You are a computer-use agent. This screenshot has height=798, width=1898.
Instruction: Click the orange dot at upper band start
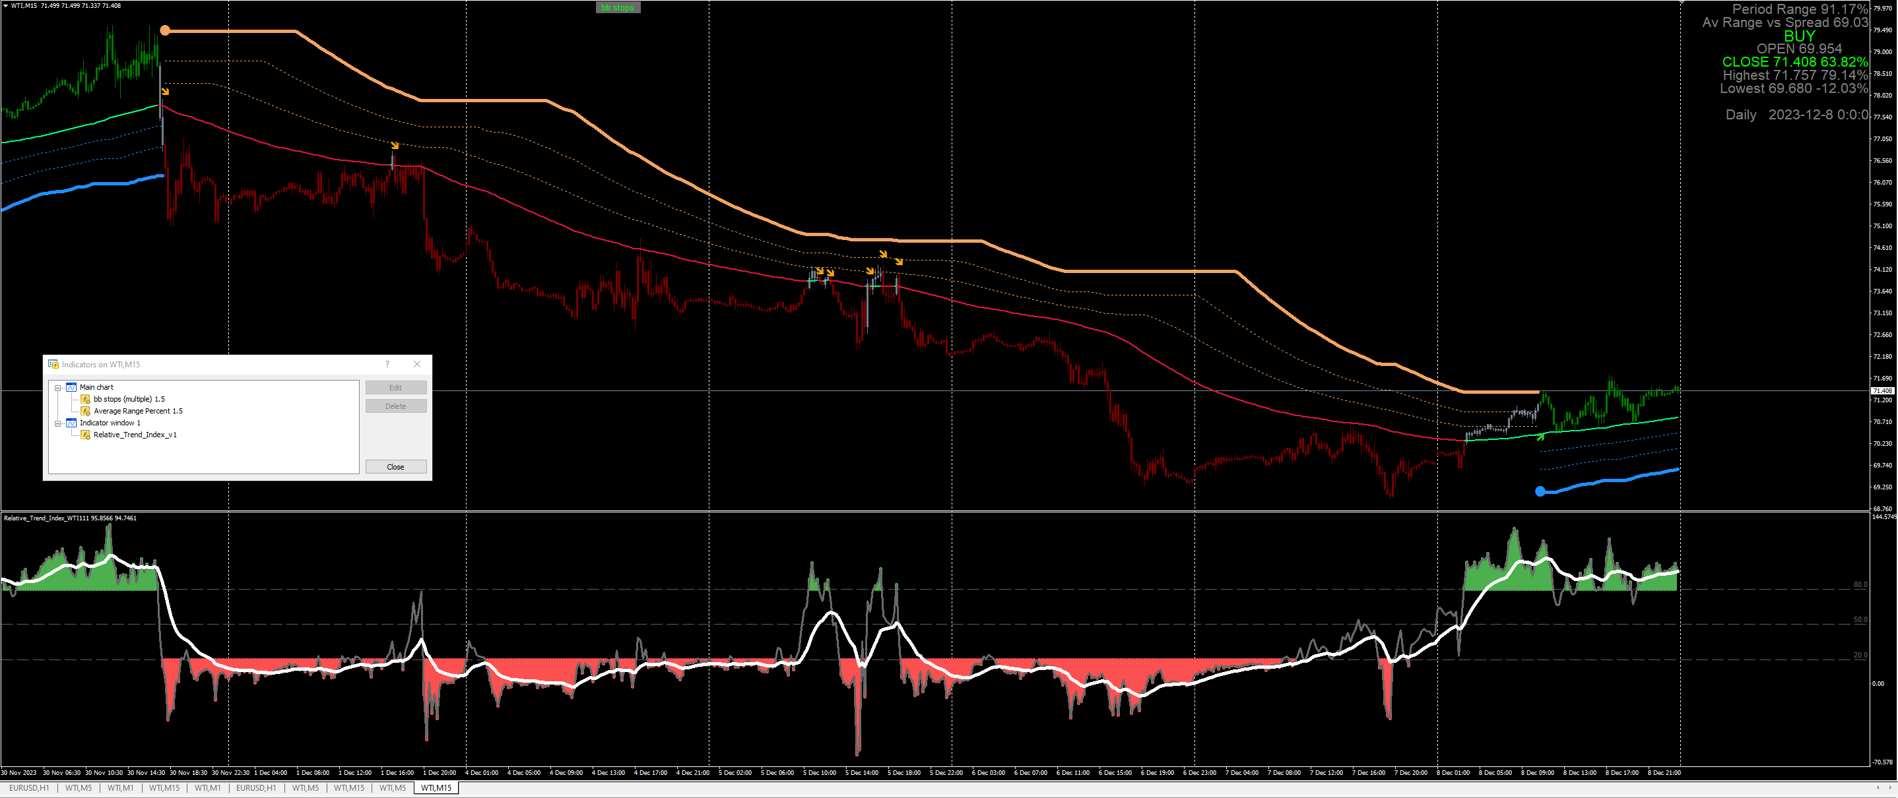[x=165, y=30]
